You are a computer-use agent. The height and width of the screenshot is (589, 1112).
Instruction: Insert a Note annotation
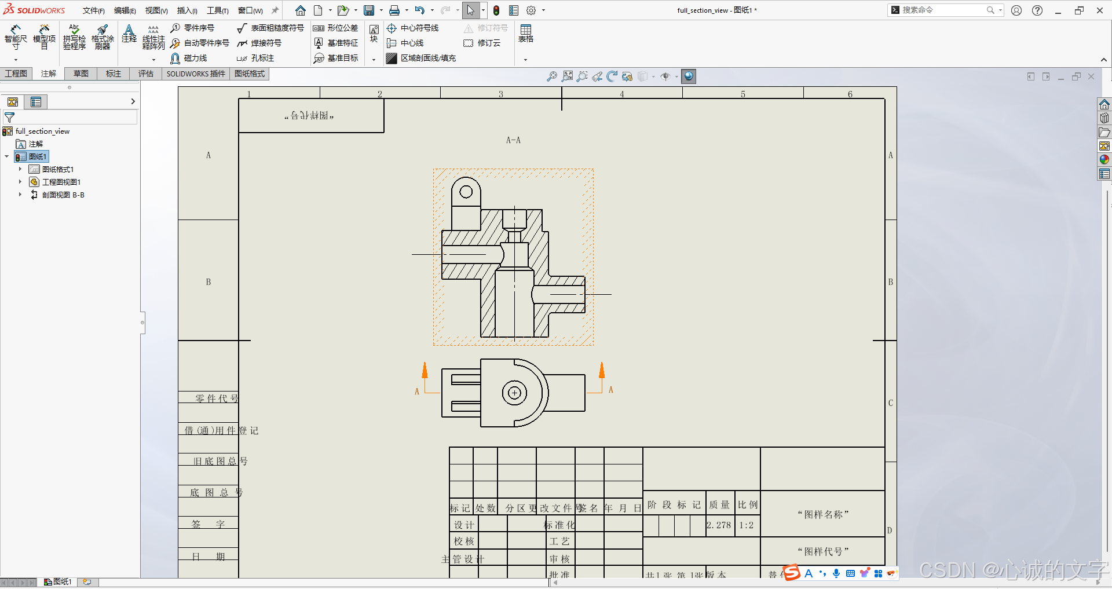click(x=129, y=34)
